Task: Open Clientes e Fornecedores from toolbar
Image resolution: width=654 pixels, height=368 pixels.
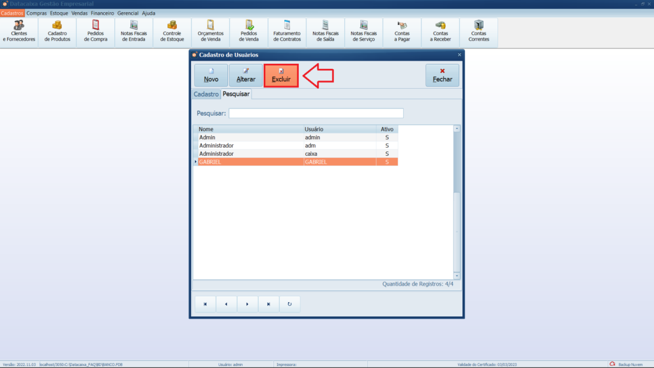Action: [19, 31]
